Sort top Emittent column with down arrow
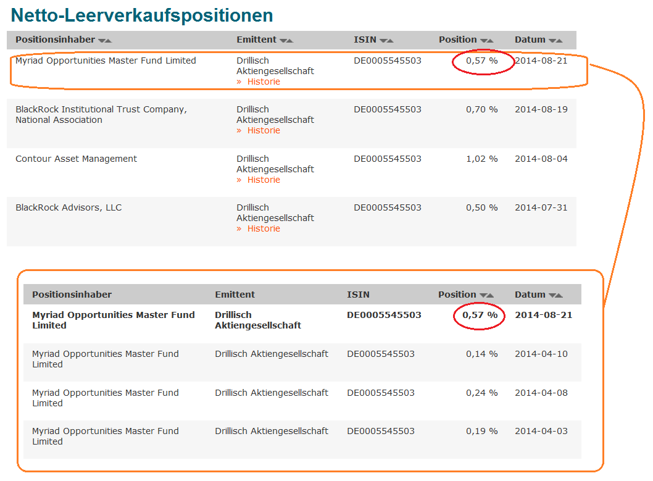Screen dimensions: 653x481 tap(283, 40)
